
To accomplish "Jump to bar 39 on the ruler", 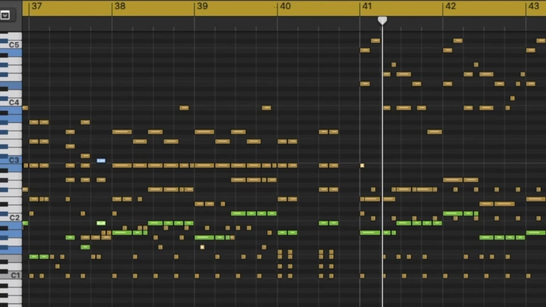I will tap(202, 6).
